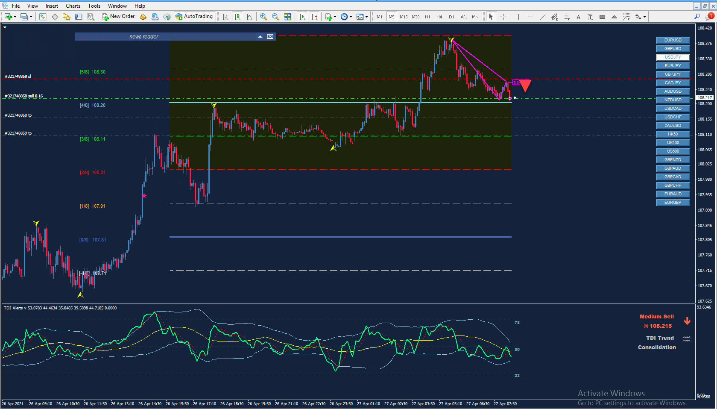Open the search magnifier
The height and width of the screenshot is (409, 717).
697,16
